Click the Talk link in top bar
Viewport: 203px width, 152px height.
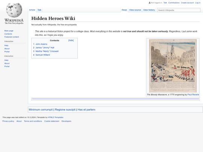(165, 3)
